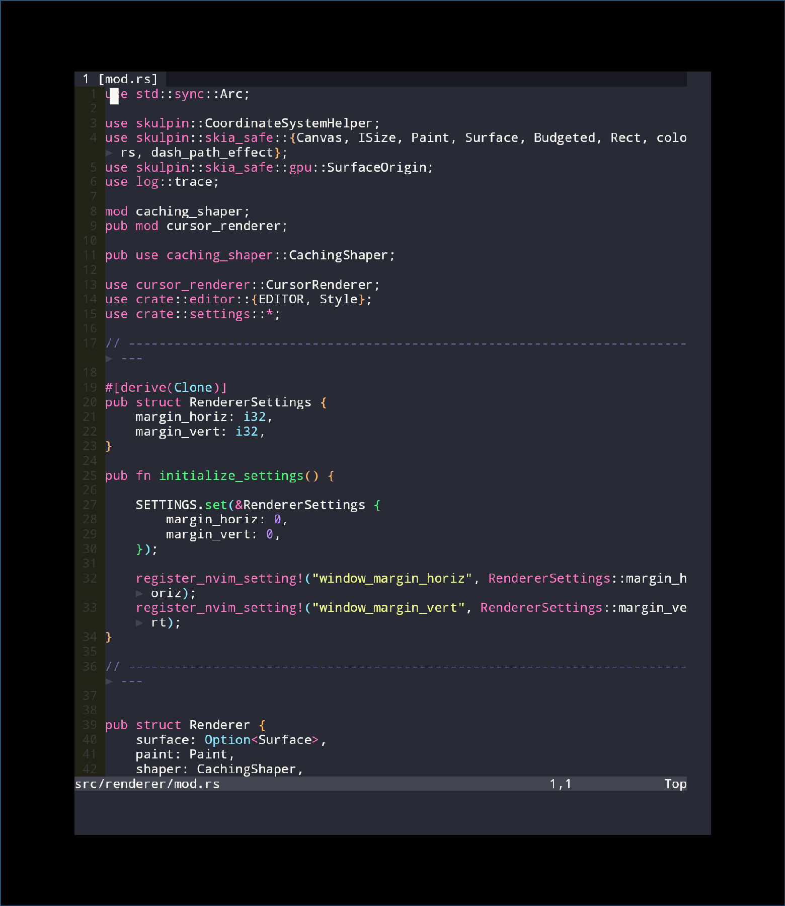The image size is (785, 906).
Task: Click 'pub mod cursor_renderer;' declaration
Action: point(196,226)
